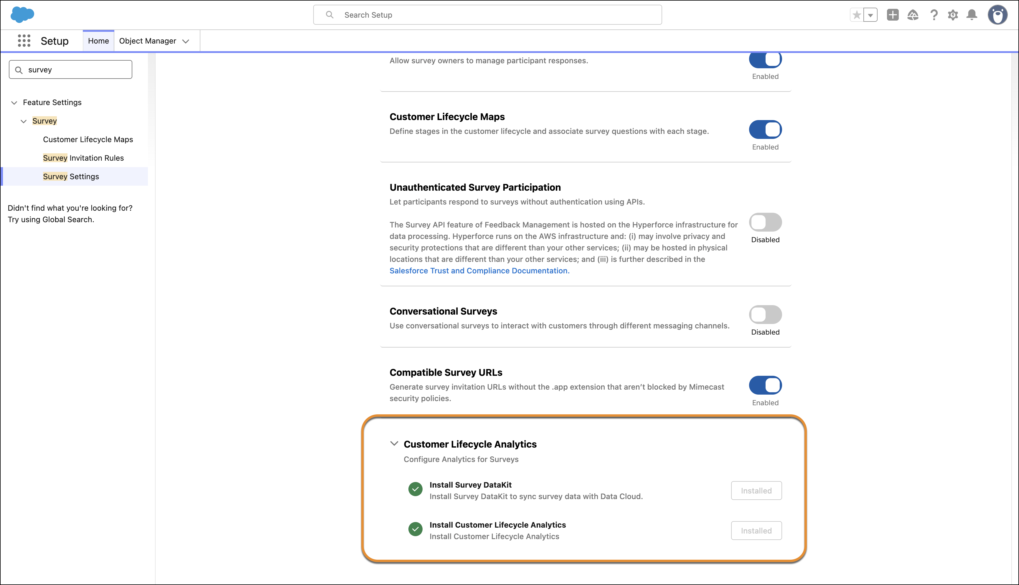
Task: Open the user profile avatar
Action: (998, 15)
